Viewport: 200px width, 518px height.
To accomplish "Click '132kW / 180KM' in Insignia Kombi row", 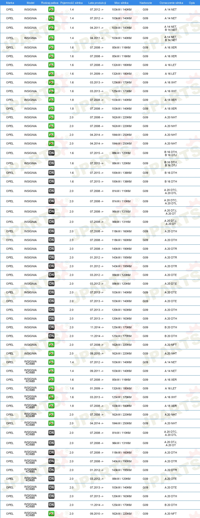I will [x=121, y=388].
